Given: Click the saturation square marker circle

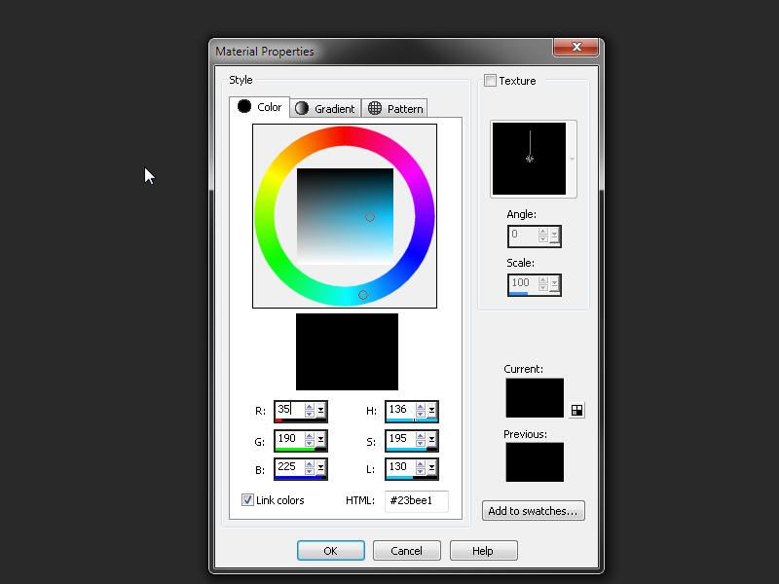Looking at the screenshot, I should (370, 217).
